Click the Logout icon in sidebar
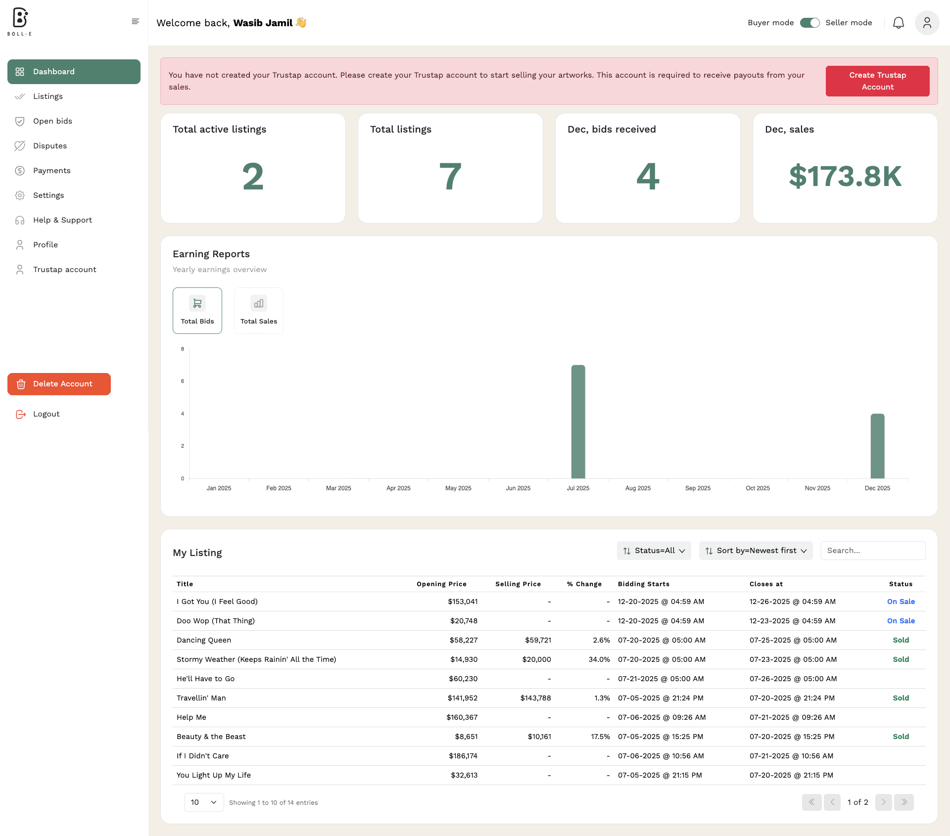950x836 pixels. 20,415
